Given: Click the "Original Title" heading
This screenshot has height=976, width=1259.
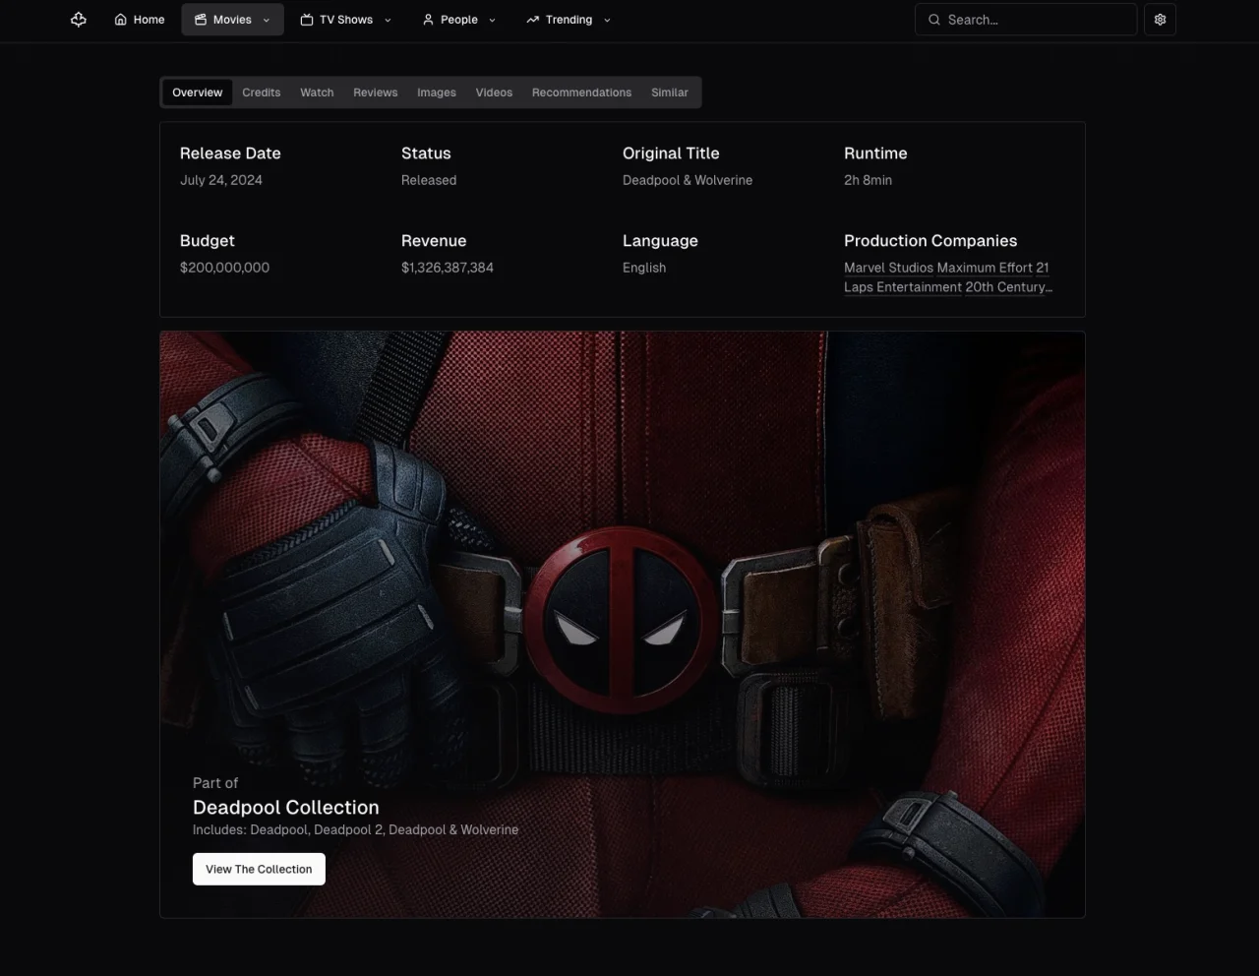Looking at the screenshot, I should (x=671, y=153).
